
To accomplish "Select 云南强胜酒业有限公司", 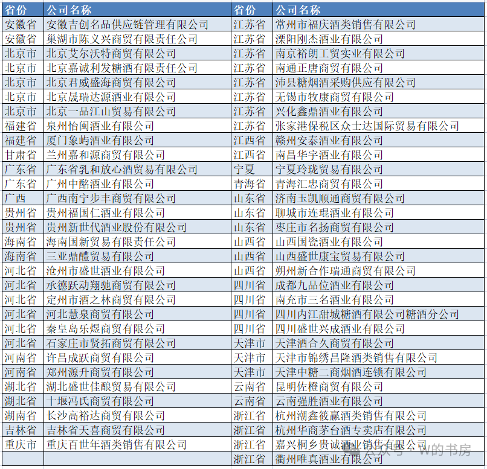I will pos(379,401).
